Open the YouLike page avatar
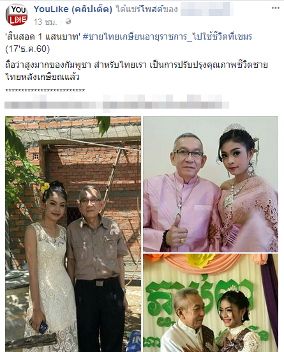The width and height of the screenshot is (284, 352). coord(17,15)
